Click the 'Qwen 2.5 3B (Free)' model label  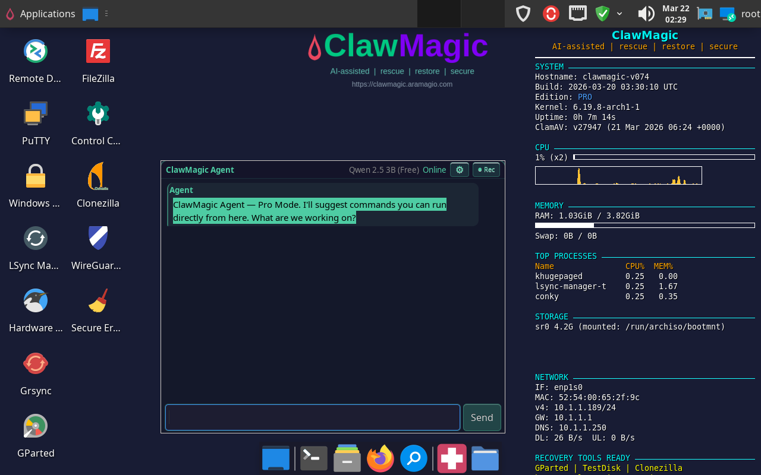[384, 170]
